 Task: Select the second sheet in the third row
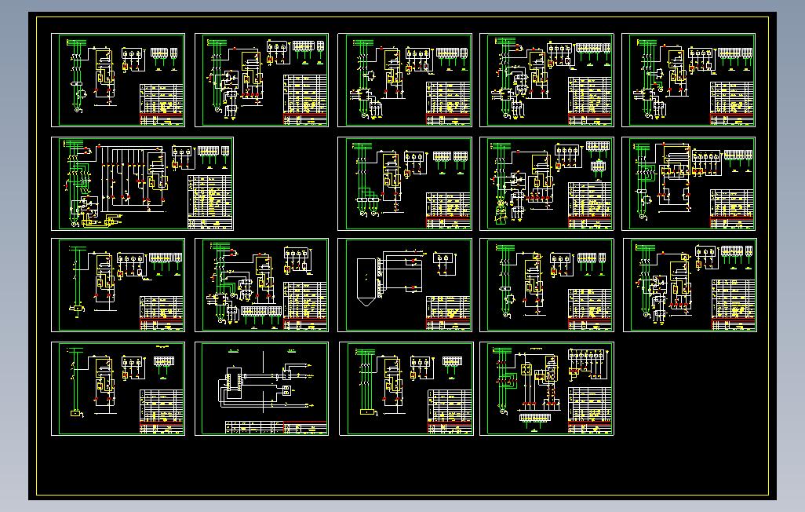[262, 285]
